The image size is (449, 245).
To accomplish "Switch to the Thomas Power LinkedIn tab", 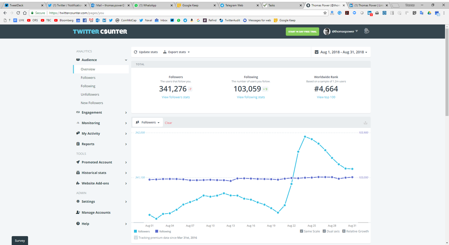I will 369,5.
